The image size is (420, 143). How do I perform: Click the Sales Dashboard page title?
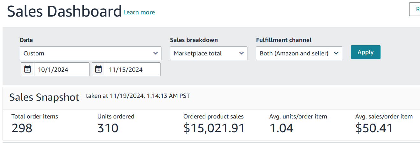pyautogui.click(x=64, y=11)
